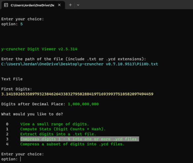The image size is (193, 163).
Task: Select the C:\Users\Jordan\OneDrive tab
Action: [x=33, y=5]
